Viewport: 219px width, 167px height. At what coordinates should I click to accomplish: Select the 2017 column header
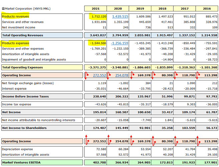[x=185, y=9]
